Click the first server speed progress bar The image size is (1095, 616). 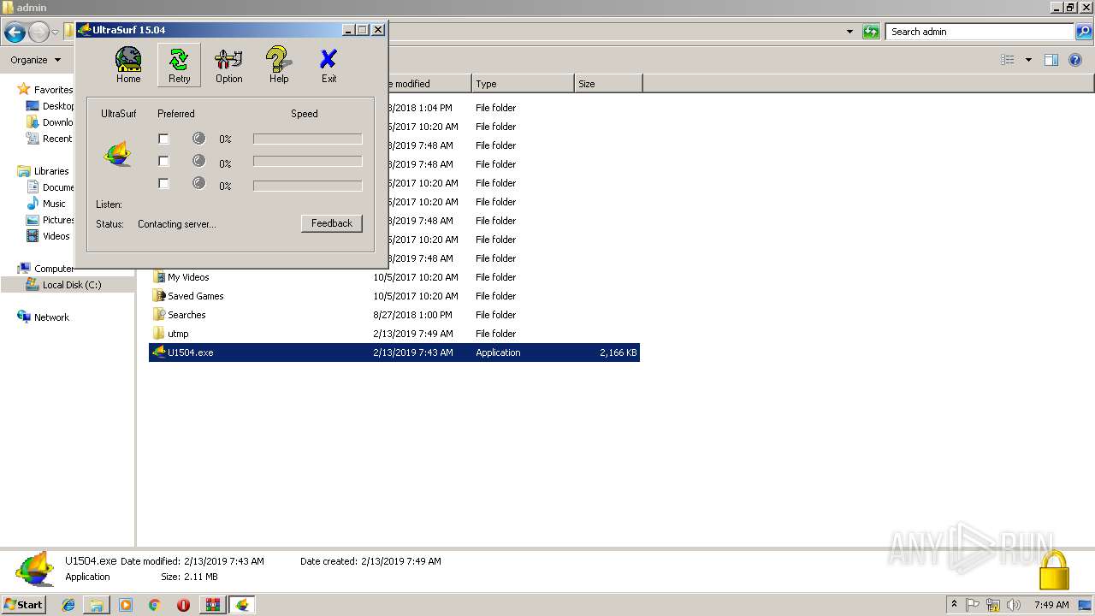point(308,139)
